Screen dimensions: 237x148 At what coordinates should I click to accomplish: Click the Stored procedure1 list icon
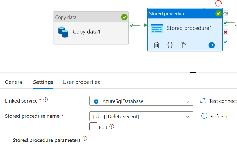(x=157, y=28)
